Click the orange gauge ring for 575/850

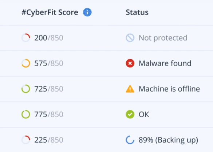[26, 63]
